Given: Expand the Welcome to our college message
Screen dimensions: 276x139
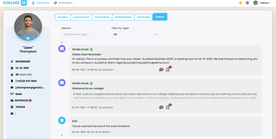Looking at the screenshot, I should [74, 94].
